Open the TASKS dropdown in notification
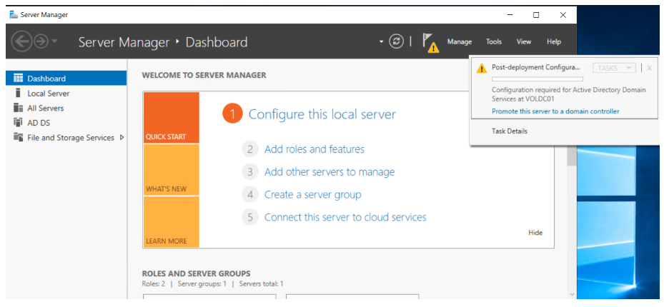The image size is (664, 307). click(x=613, y=68)
